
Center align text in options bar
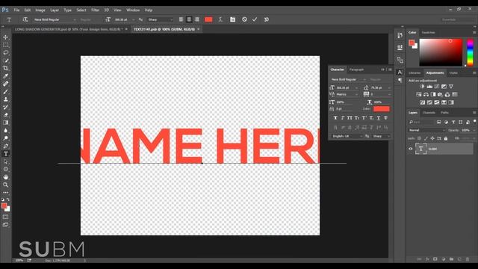click(x=189, y=19)
